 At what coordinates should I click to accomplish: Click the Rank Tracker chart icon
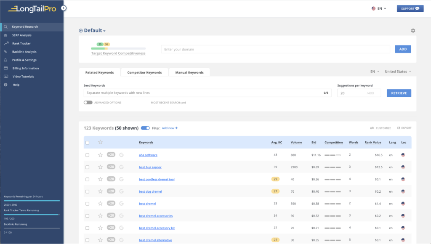(x=6, y=43)
